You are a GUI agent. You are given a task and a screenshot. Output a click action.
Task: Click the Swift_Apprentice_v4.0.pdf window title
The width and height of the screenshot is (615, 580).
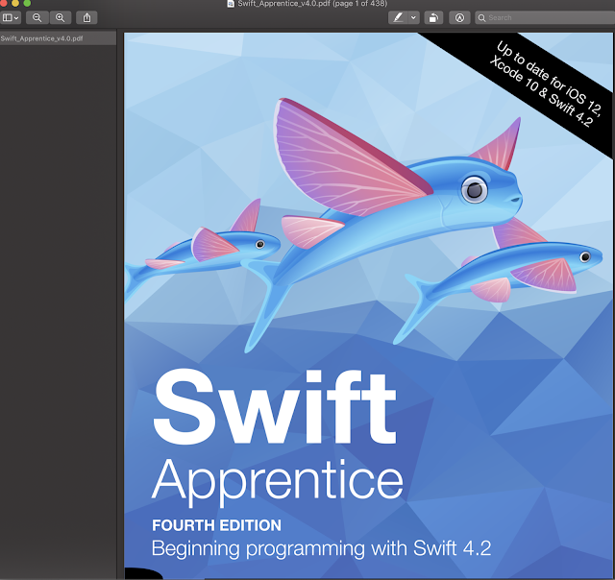tap(312, 4)
